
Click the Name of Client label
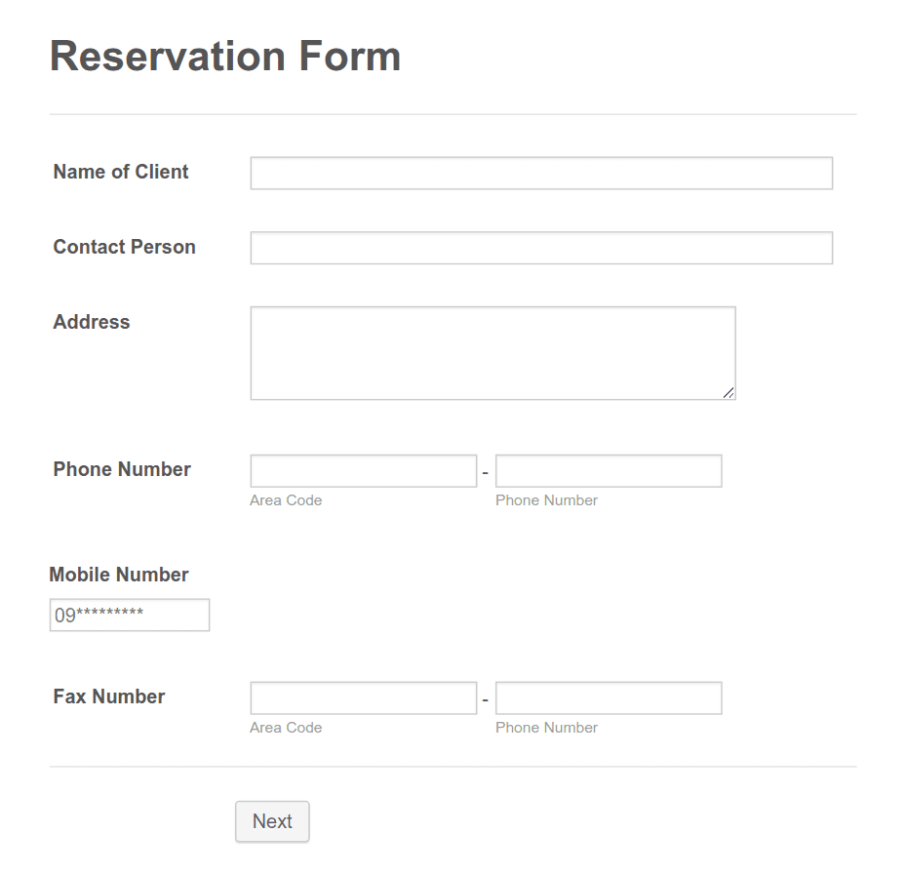pyautogui.click(x=120, y=172)
